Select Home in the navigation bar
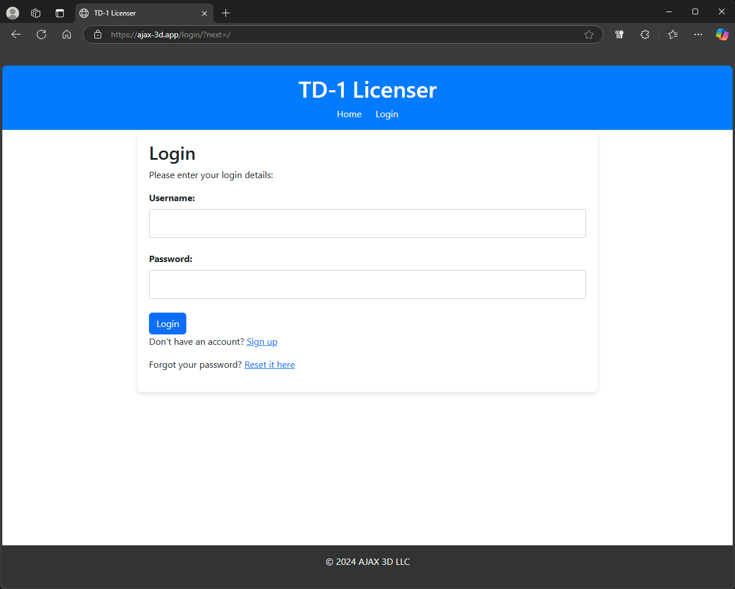Screen dimensions: 735x589 coord(349,114)
